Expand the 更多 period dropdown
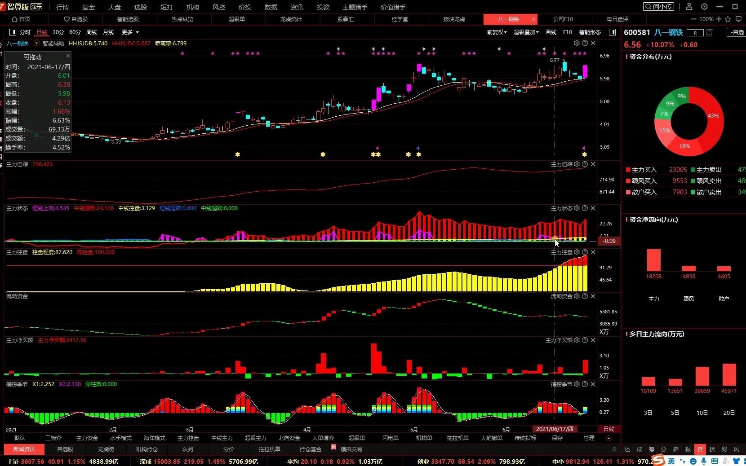 tap(130, 32)
